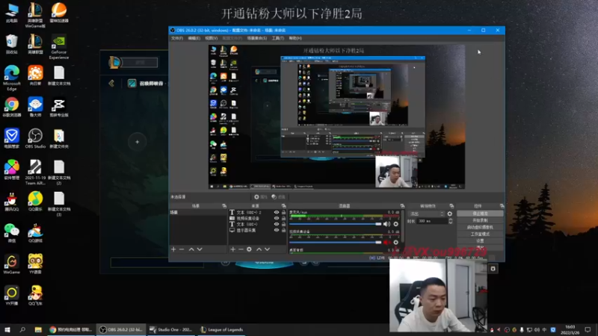The image size is (598, 336).
Task: Lock the 文本 (GDI+) 2 source
Action: (x=283, y=212)
